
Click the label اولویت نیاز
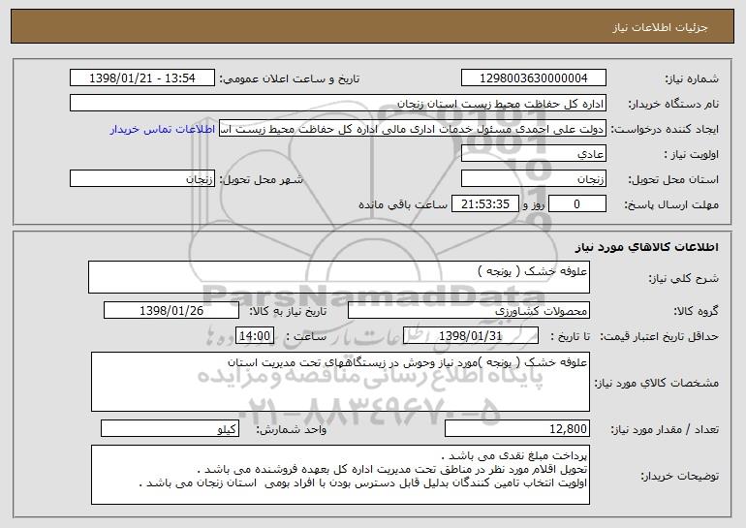692,154
